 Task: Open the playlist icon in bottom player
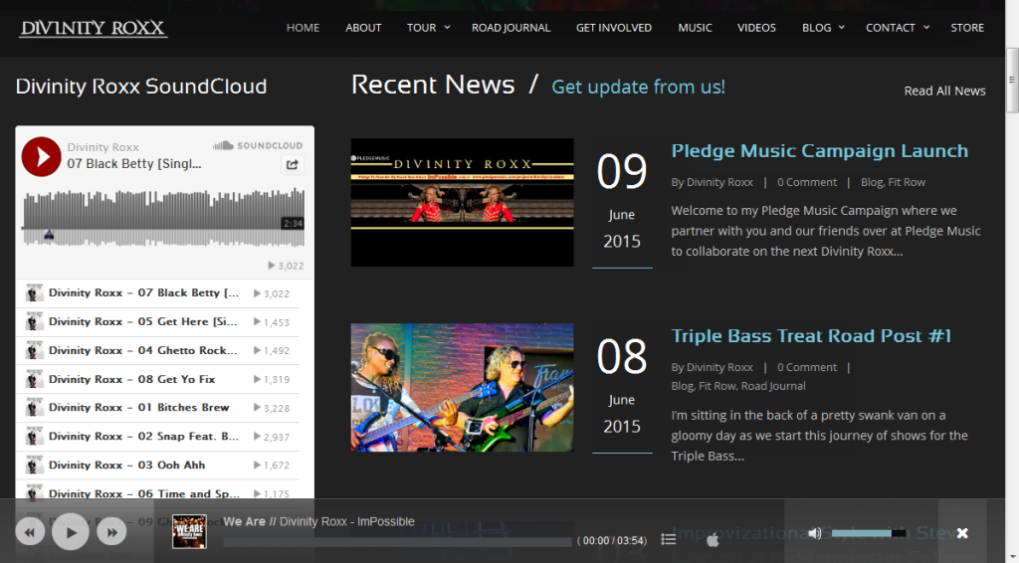click(668, 539)
